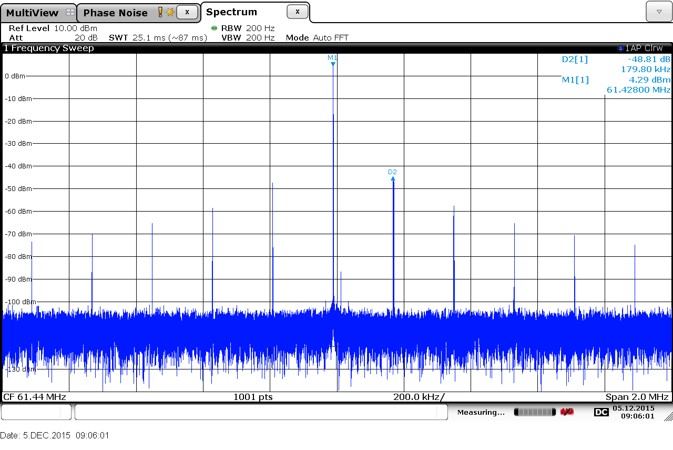Screen dimensions: 673x450
Task: Open the top-right dropdown arrow menu
Action: coord(659,11)
